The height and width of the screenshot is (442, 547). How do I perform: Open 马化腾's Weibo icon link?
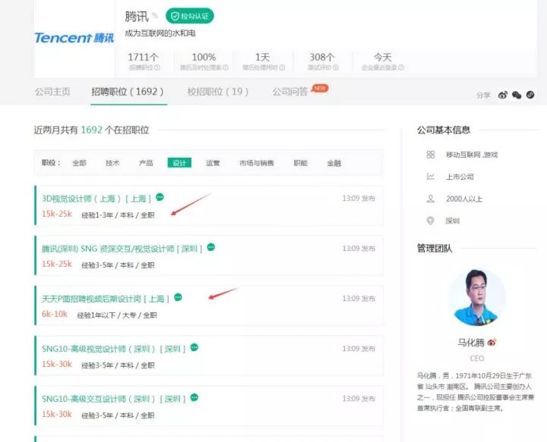492,343
